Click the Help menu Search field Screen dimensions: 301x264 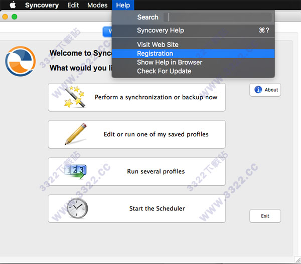(x=218, y=17)
